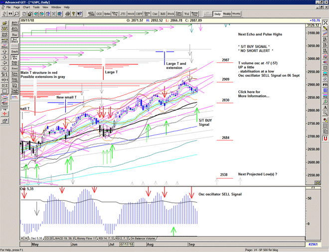The height and width of the screenshot is (252, 329).
Task: Open the Window menu
Action: (56, 7)
